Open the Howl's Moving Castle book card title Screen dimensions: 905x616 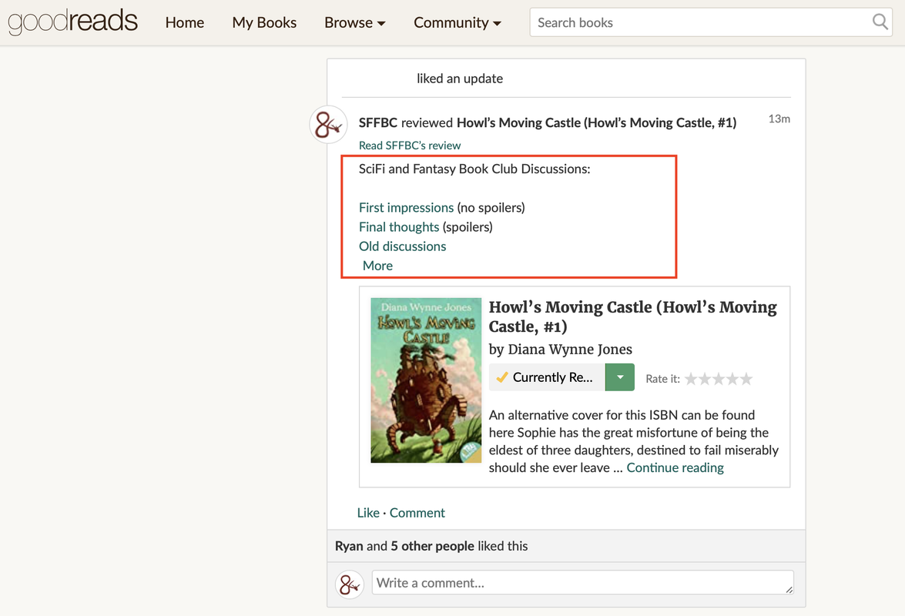coord(632,316)
